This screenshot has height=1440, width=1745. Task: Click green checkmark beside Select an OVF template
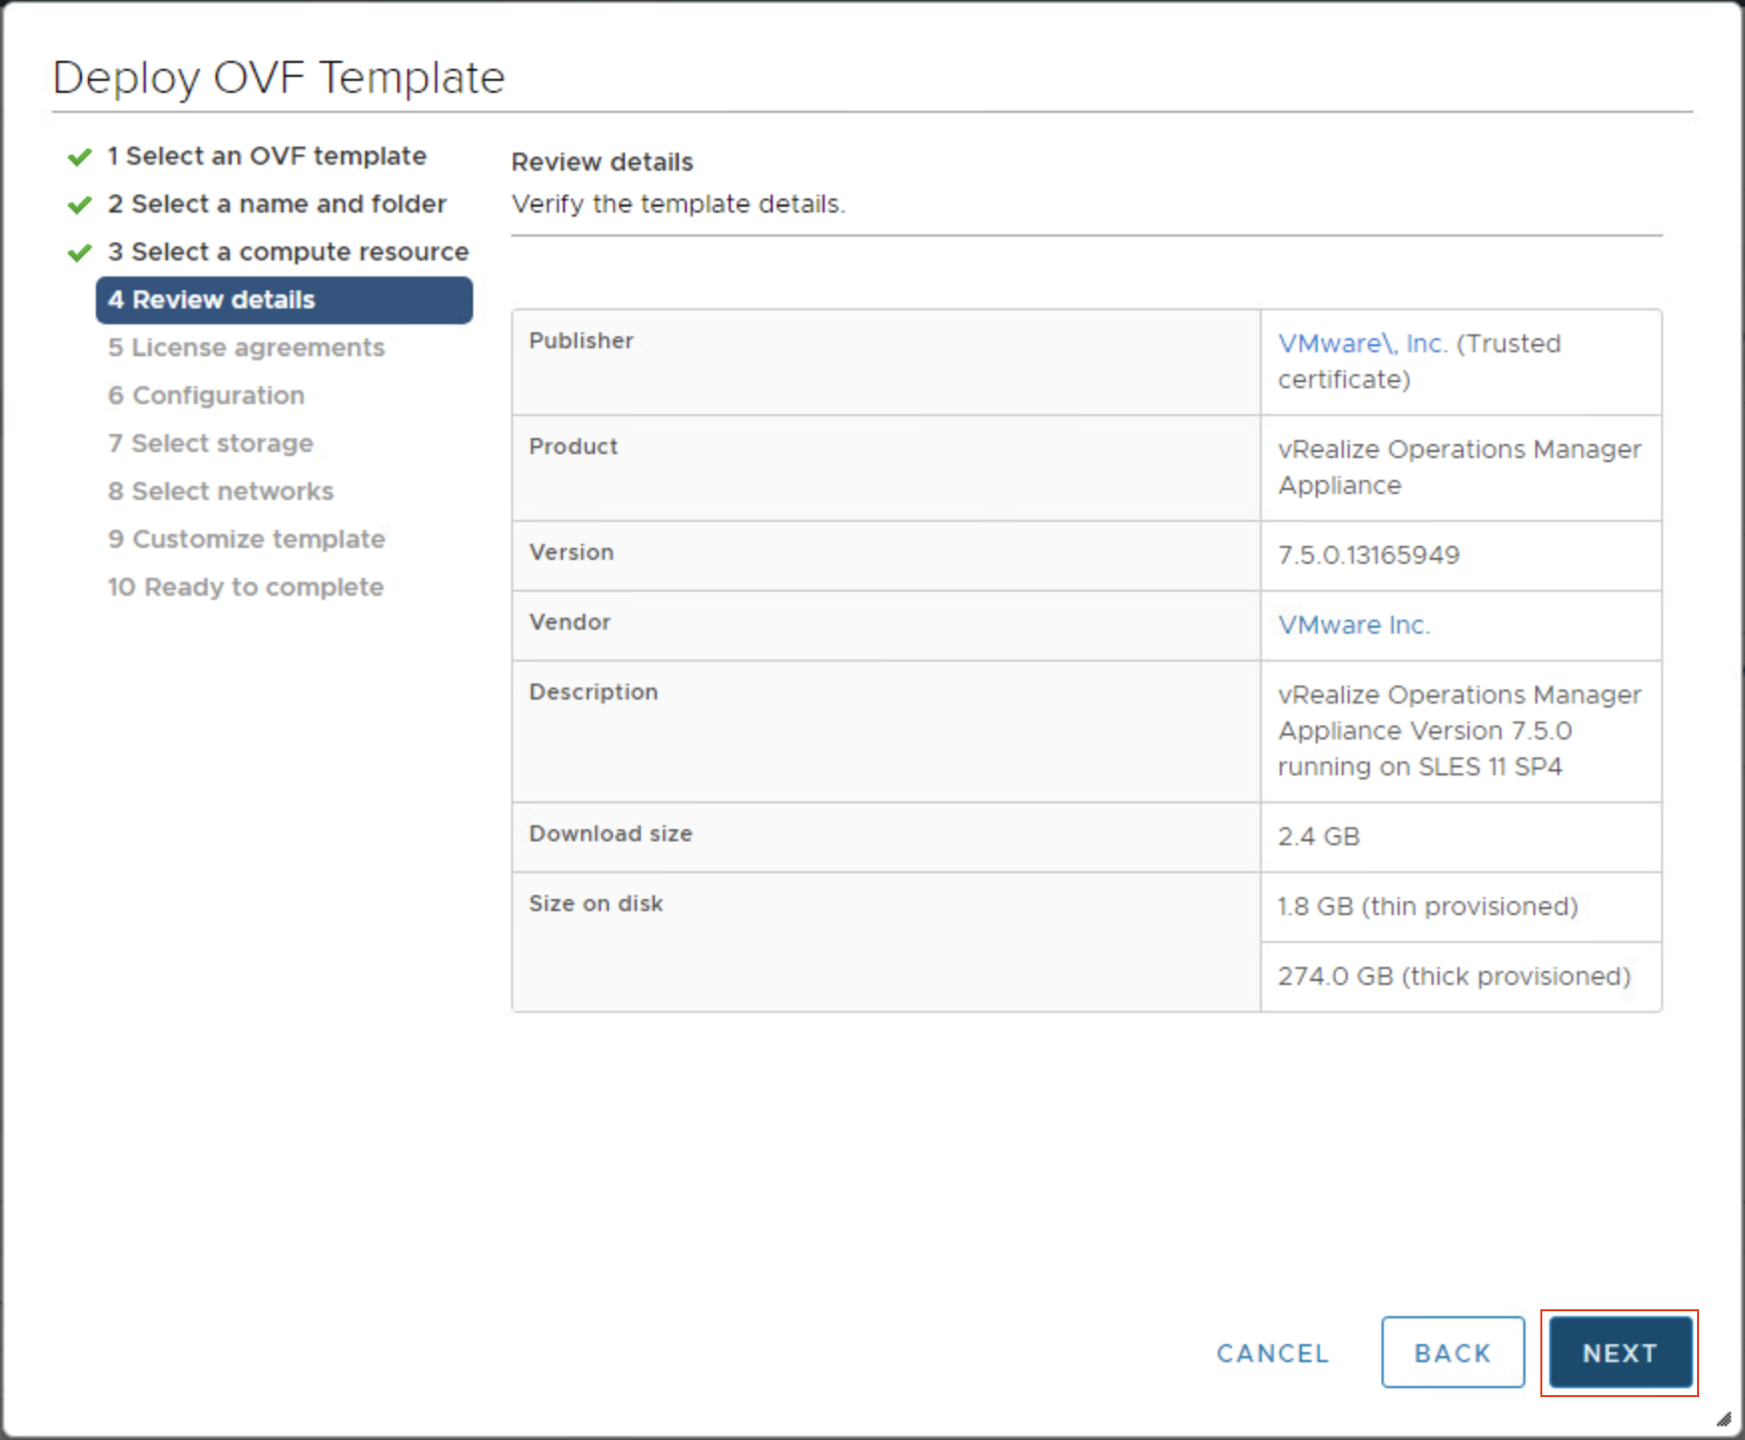coord(80,157)
